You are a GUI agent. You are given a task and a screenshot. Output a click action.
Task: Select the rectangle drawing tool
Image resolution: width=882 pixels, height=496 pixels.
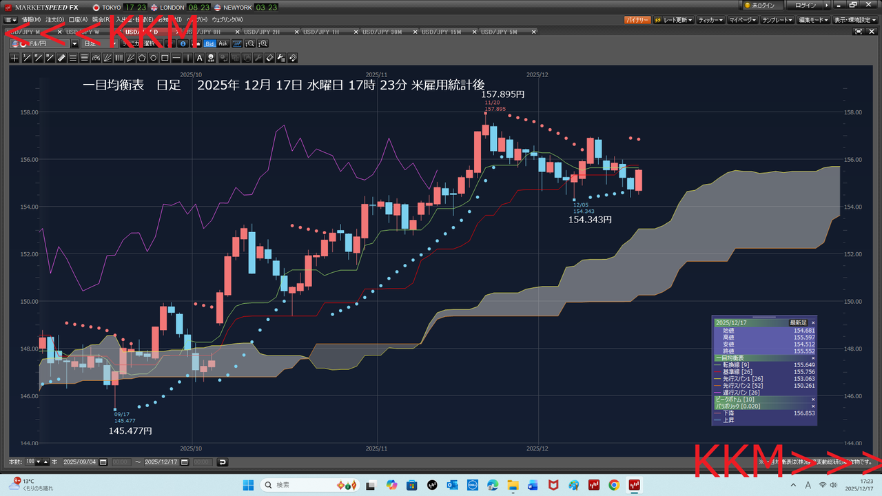pyautogui.click(x=165, y=58)
